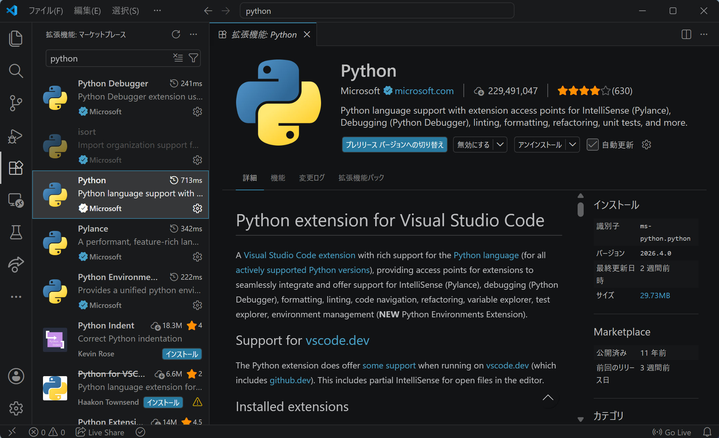719x438 pixels.
Task: Click the uninstall extension button
Action: pos(540,145)
